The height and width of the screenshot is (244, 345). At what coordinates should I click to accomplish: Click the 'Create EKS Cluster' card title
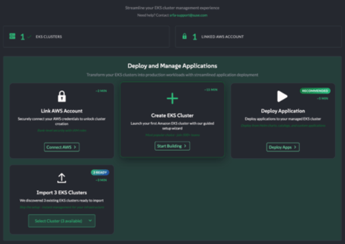click(x=172, y=116)
